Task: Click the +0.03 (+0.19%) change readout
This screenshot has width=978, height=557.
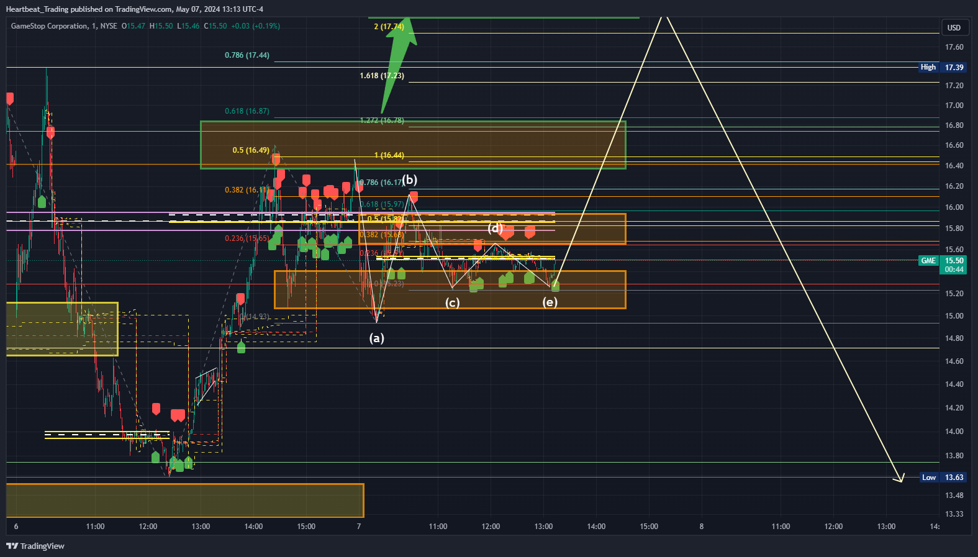Action: click(255, 26)
